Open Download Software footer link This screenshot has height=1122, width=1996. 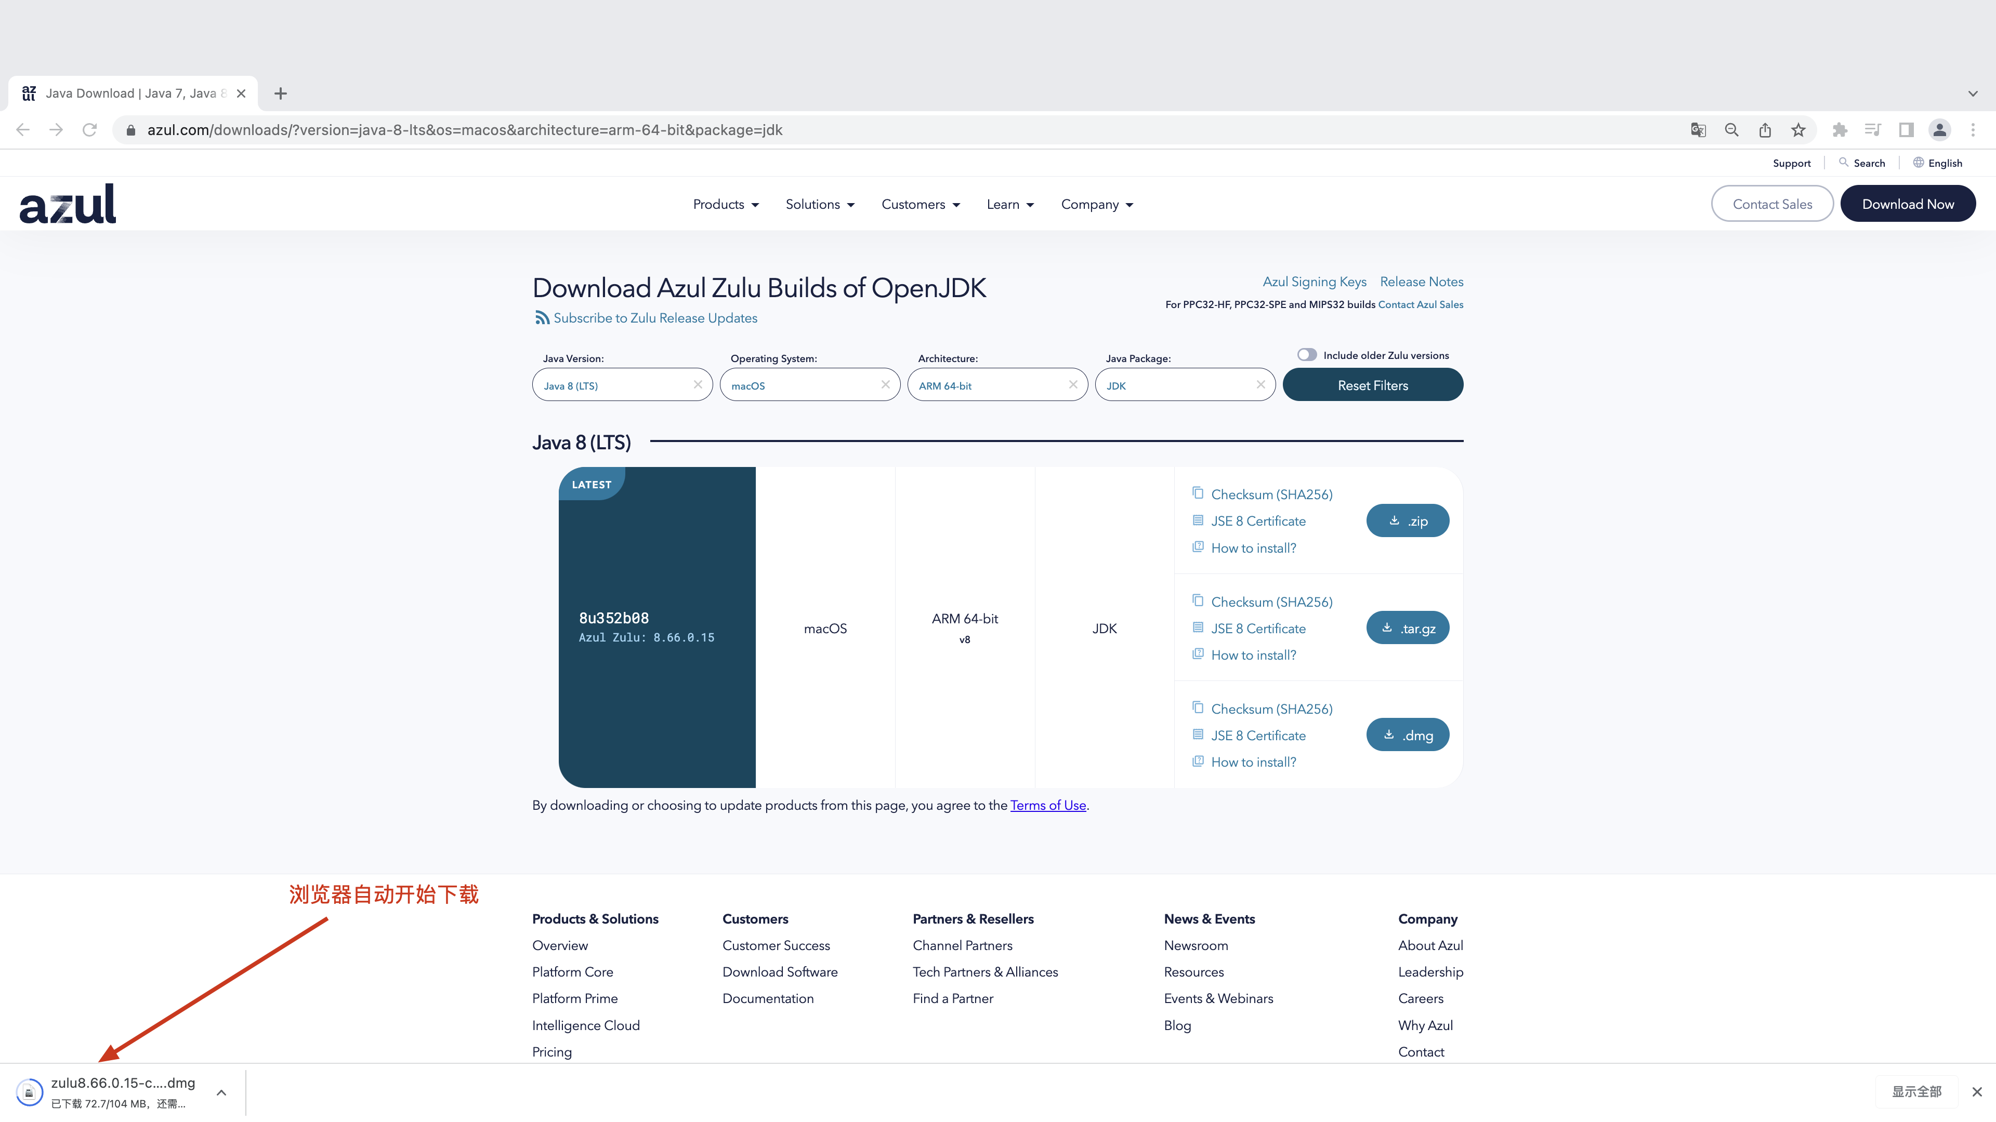coord(780,972)
